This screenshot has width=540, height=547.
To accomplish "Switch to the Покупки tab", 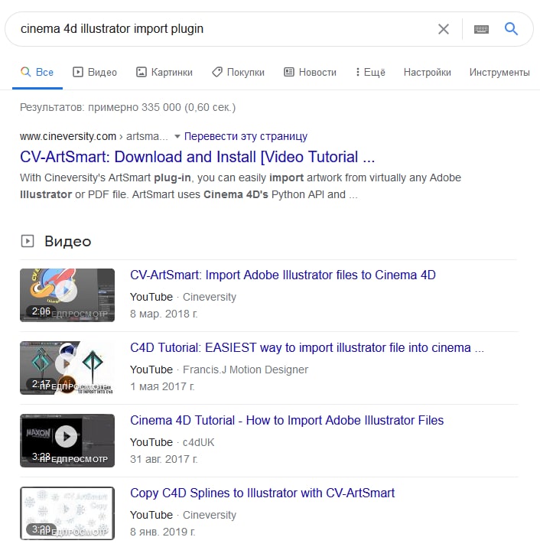I will pyautogui.click(x=238, y=72).
